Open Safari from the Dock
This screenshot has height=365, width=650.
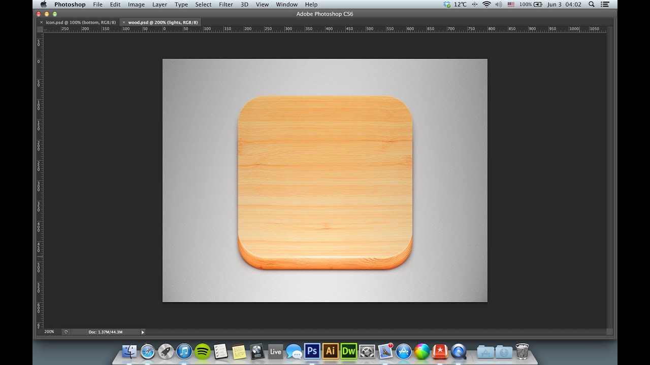(148, 350)
